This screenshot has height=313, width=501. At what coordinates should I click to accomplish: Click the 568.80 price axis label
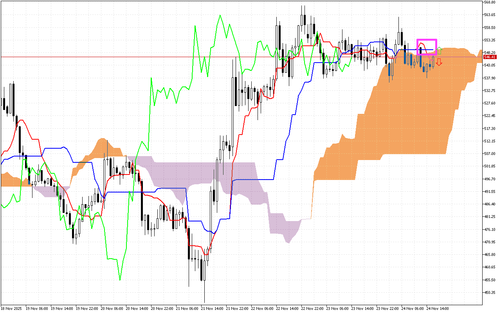pos(490,2)
